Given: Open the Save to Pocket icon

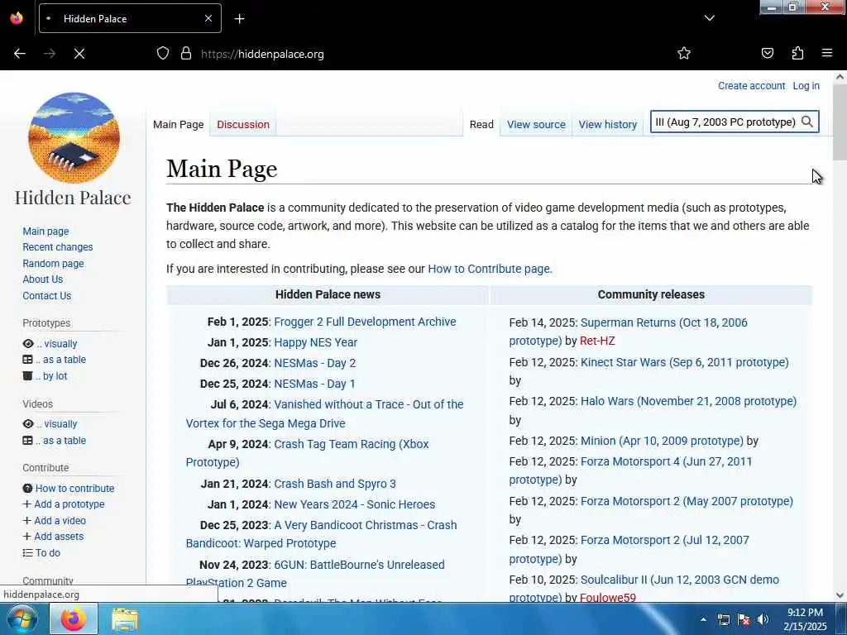Looking at the screenshot, I should pos(767,53).
